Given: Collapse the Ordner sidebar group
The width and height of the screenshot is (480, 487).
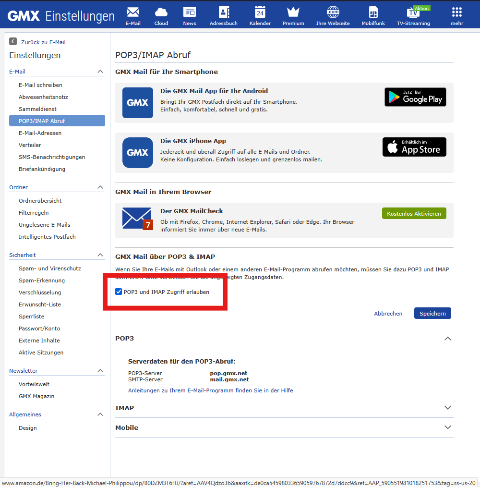Looking at the screenshot, I should pyautogui.click(x=100, y=187).
